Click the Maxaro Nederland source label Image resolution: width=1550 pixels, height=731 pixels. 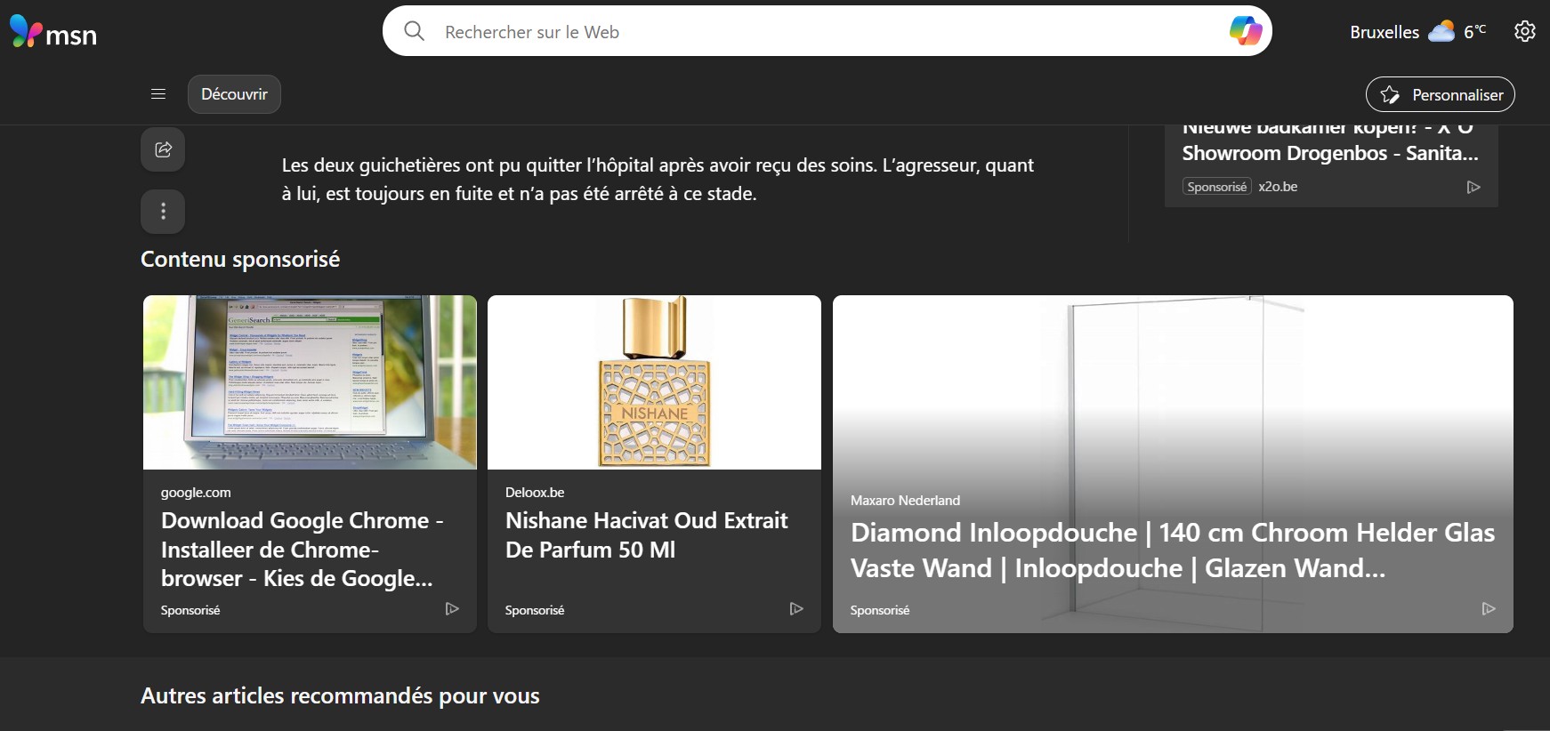[905, 501]
